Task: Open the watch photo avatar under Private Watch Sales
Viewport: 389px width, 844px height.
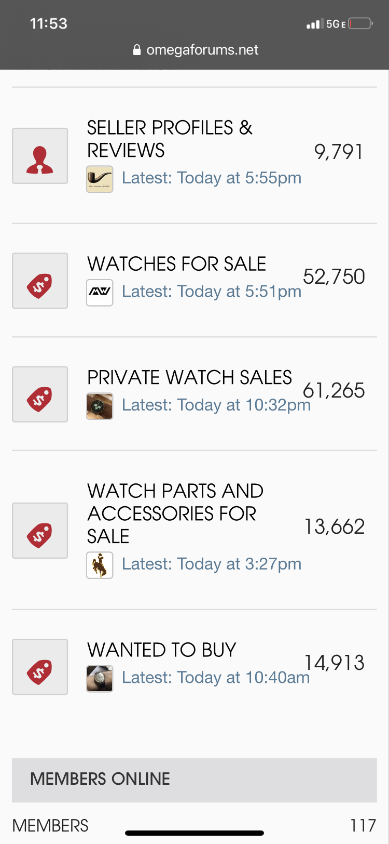Action: click(100, 406)
